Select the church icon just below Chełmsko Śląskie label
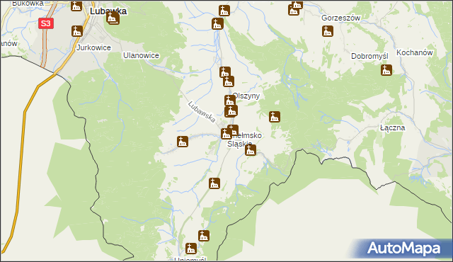Screen dimensions: 453x262 point(251,150)
